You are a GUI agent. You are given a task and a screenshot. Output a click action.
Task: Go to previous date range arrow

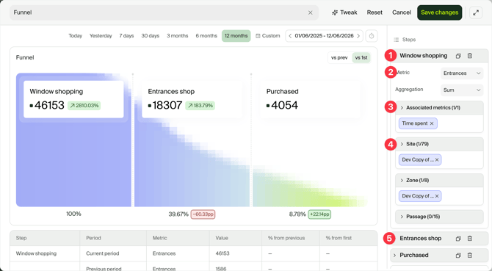290,36
